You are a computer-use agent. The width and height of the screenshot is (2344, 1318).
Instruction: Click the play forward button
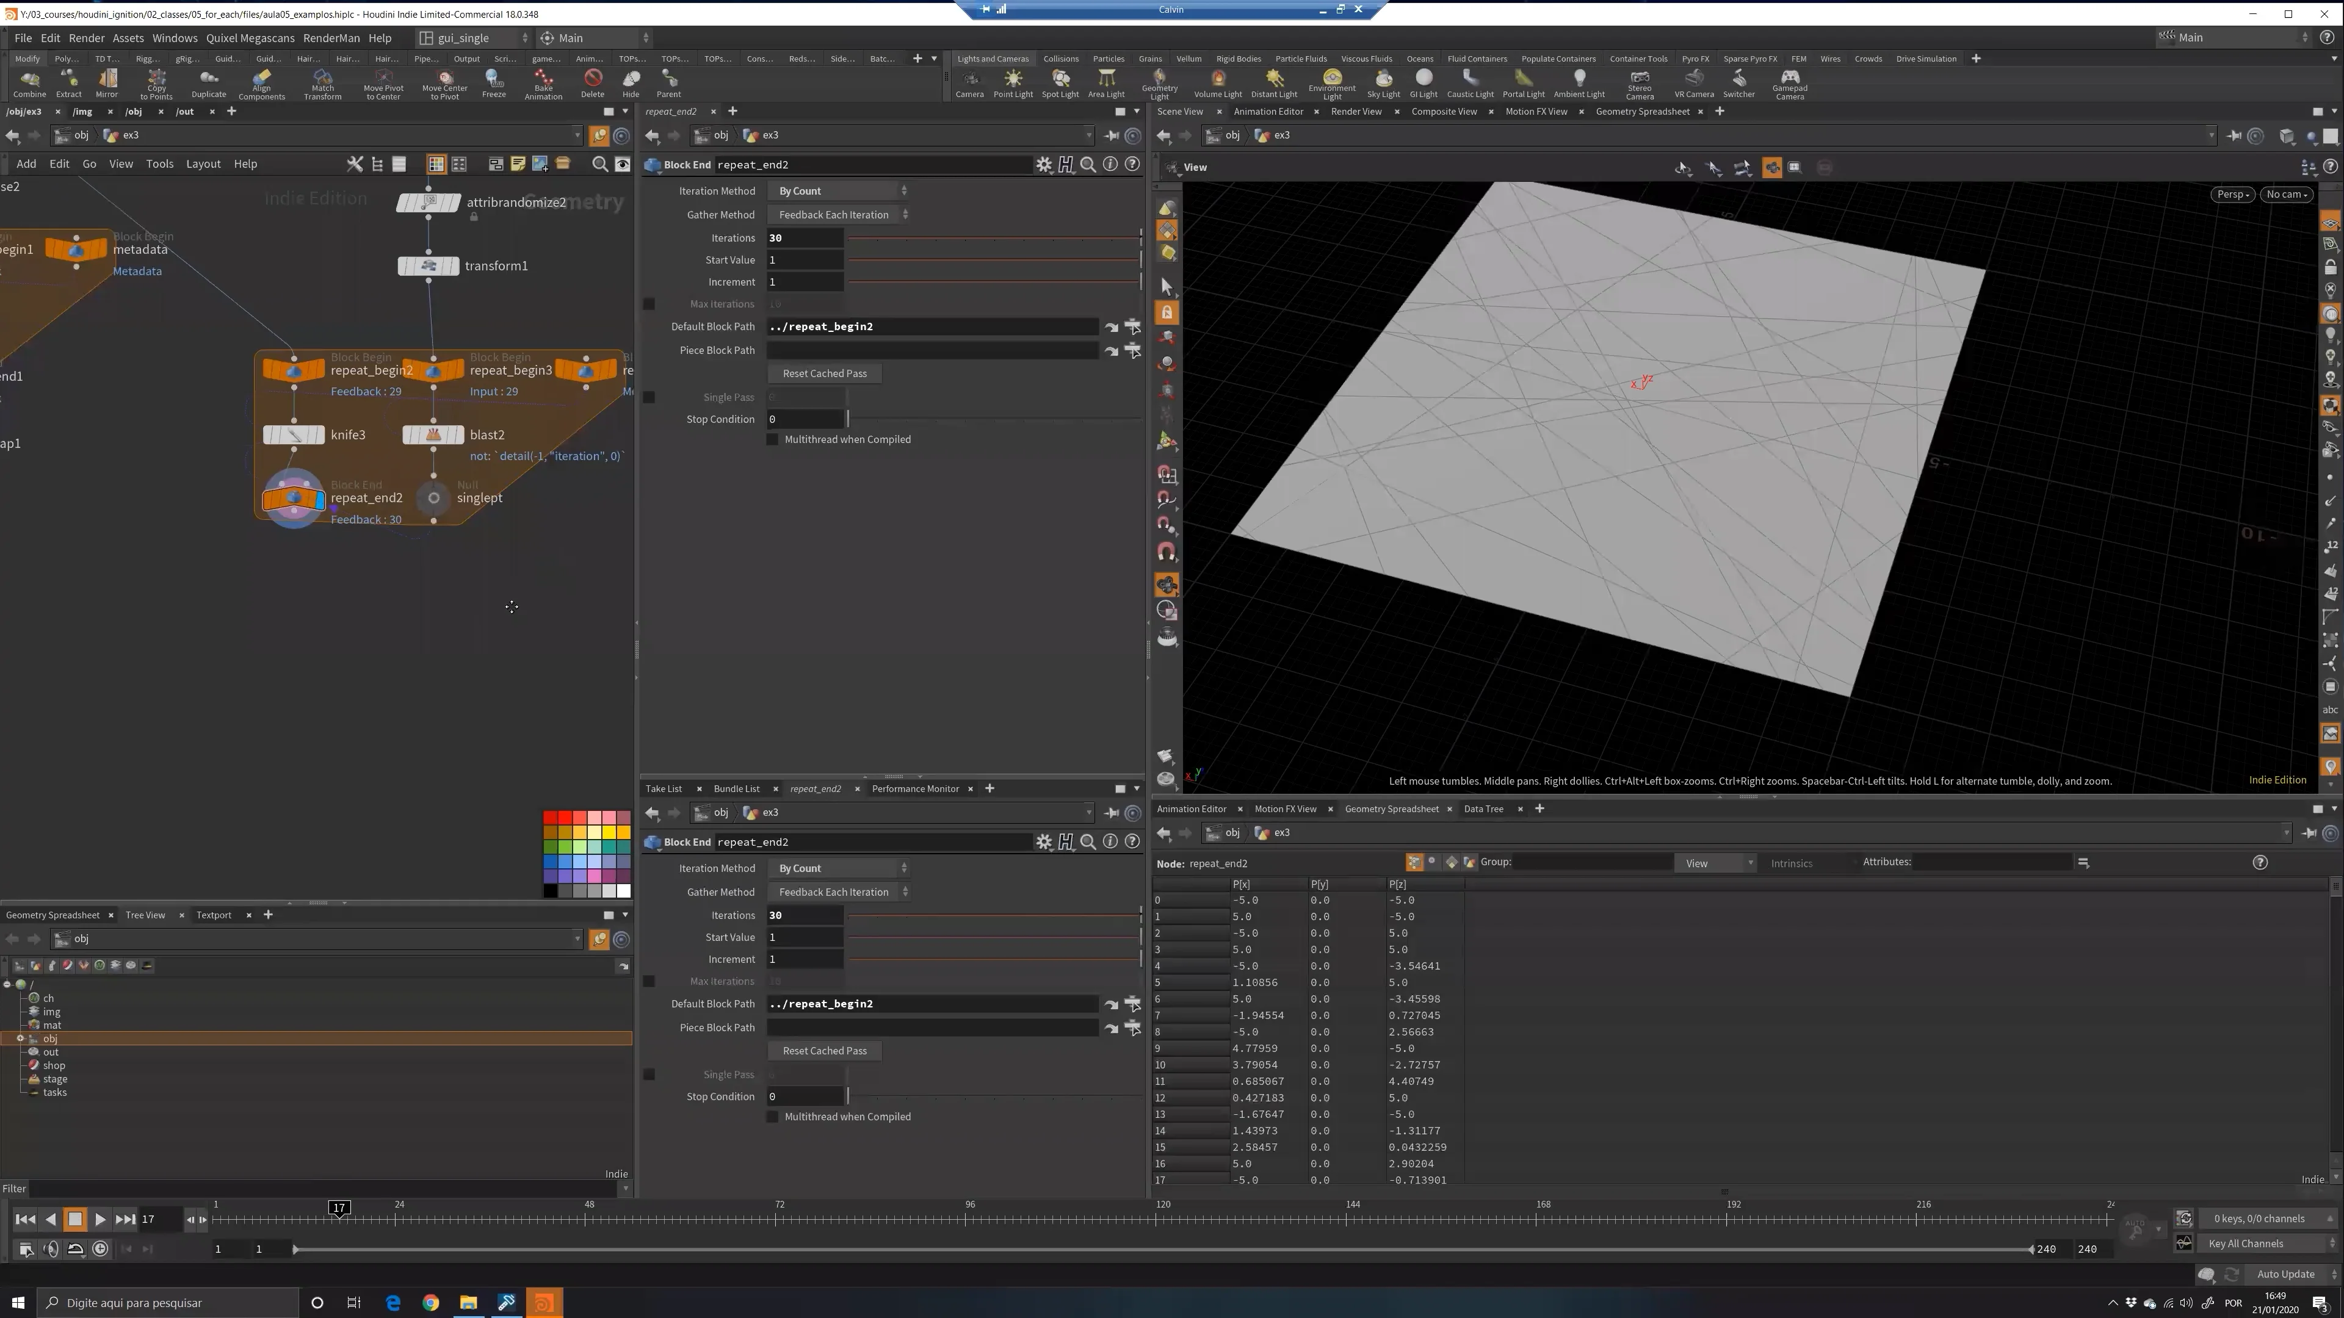pyautogui.click(x=100, y=1220)
